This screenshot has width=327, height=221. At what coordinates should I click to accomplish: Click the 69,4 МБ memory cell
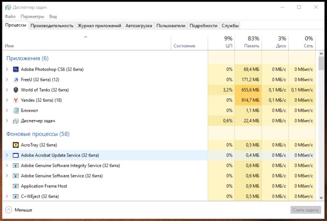point(248,69)
